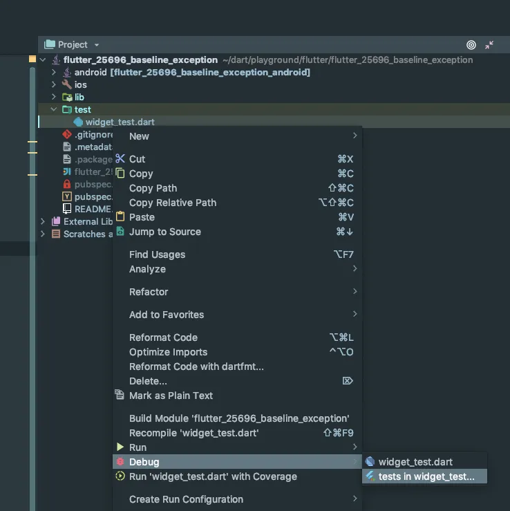Click the pubspec YAML icon
Viewport: 510px width, 511px height.
[x=67, y=196]
